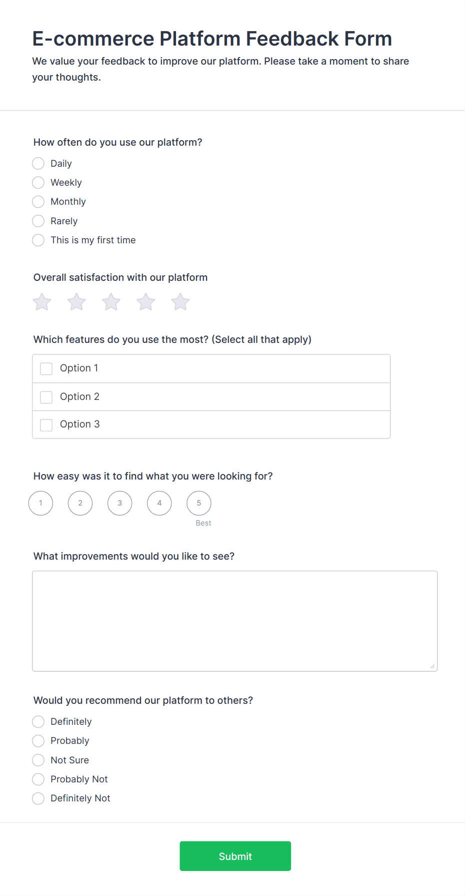Screen dimensions: 465x896
Task: Rate satisfaction with the first star
Action: point(42,302)
